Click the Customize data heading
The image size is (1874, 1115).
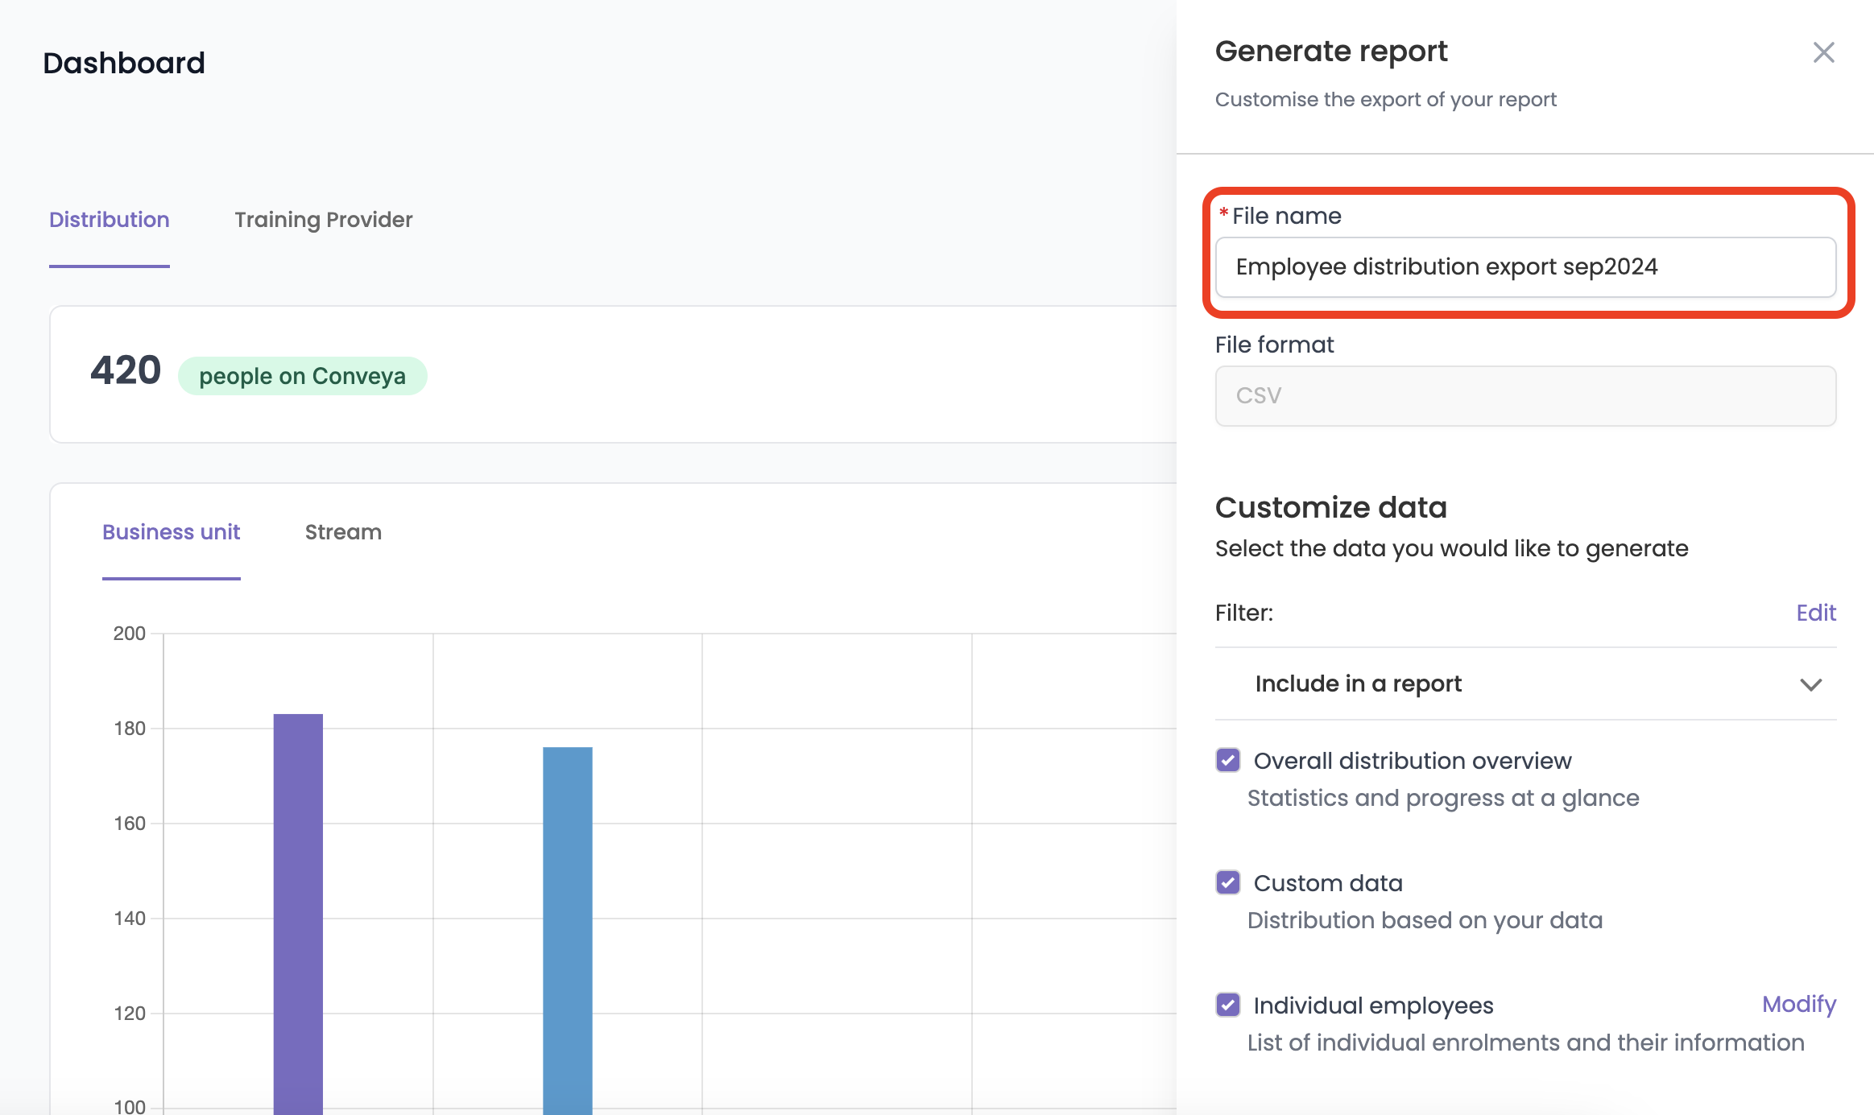point(1331,507)
